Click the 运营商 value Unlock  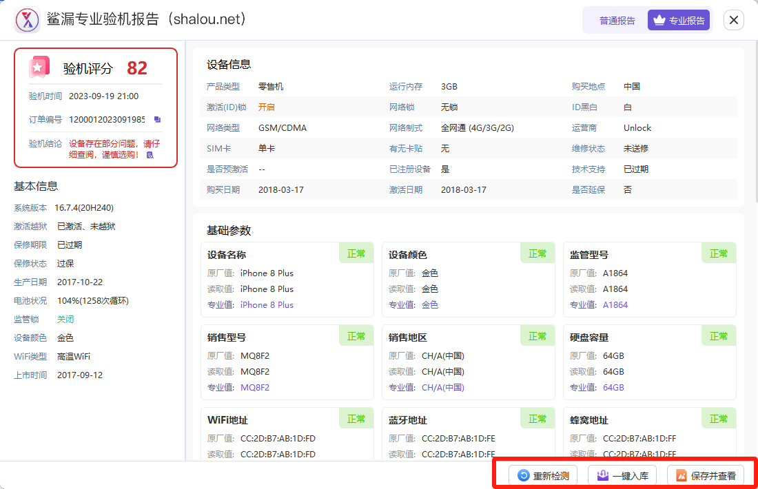point(637,128)
